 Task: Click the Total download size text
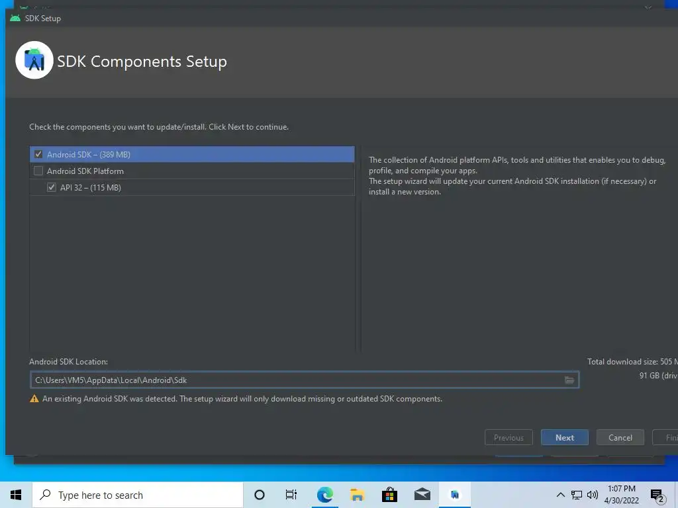click(632, 362)
